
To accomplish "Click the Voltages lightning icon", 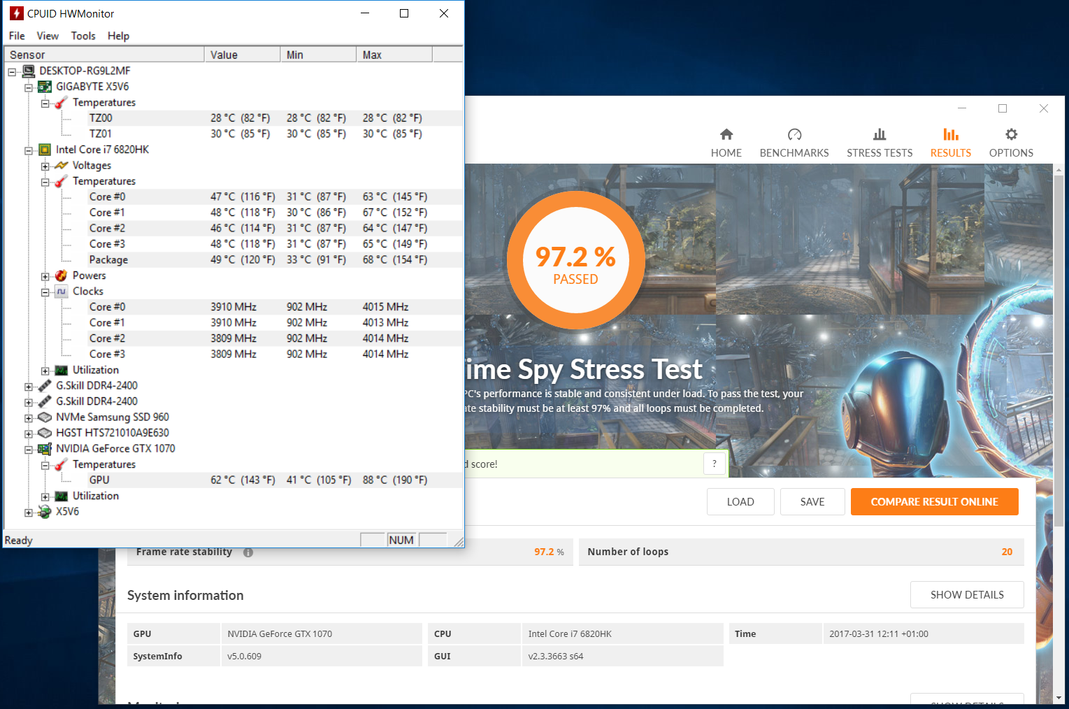I will [62, 166].
